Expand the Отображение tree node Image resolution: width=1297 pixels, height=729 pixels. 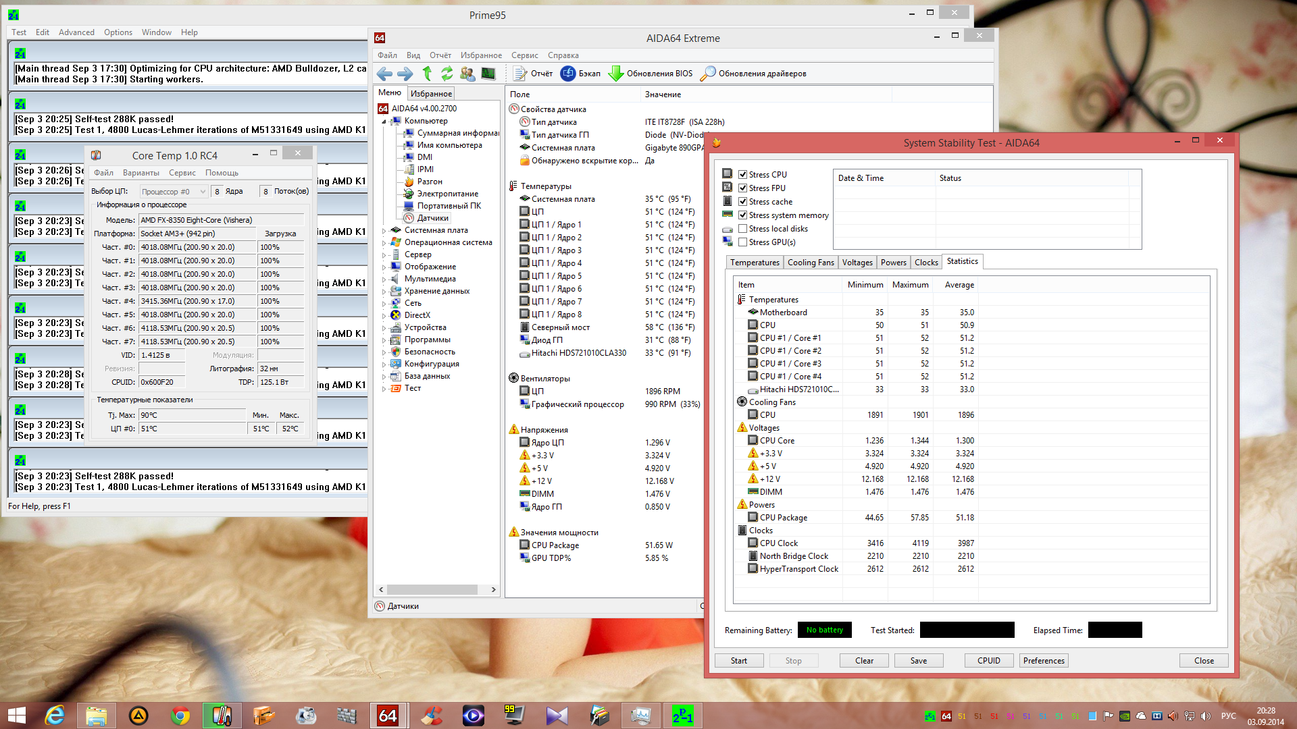pos(384,267)
